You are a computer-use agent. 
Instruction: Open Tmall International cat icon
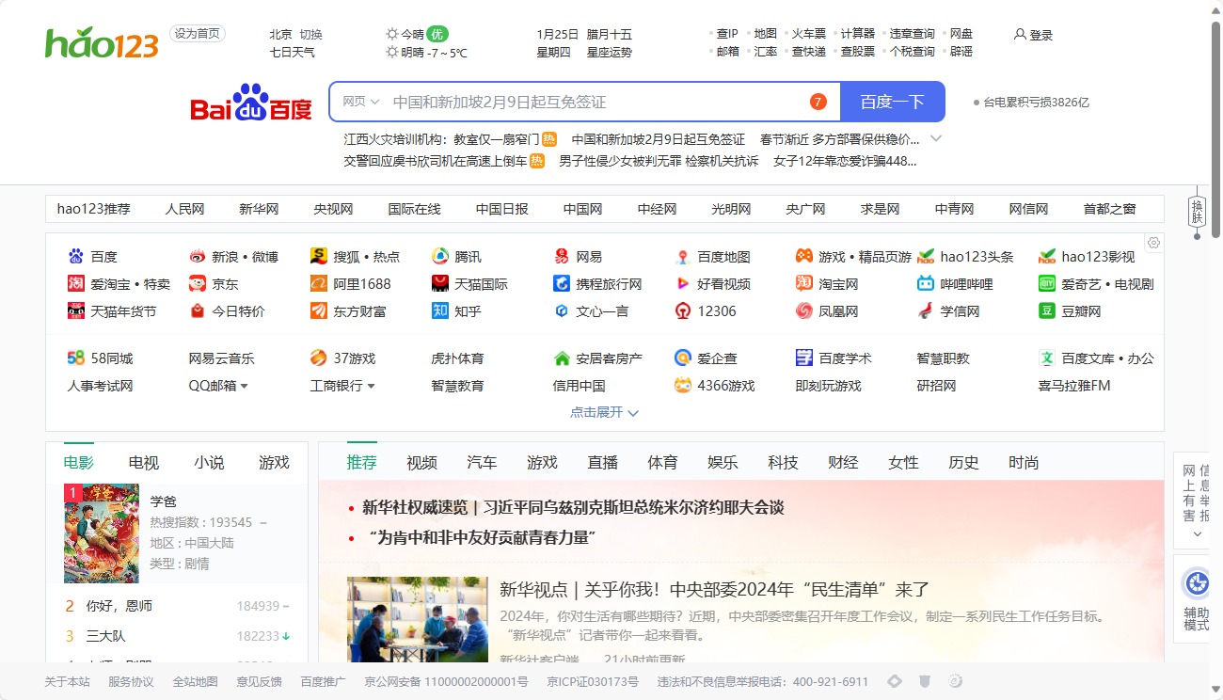pos(439,283)
